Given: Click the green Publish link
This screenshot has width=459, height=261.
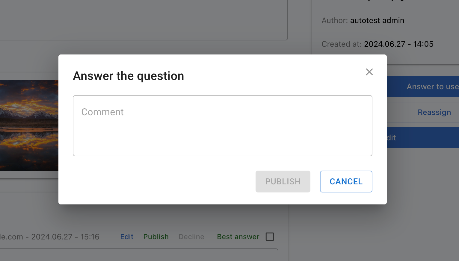Looking at the screenshot, I should pos(156,237).
